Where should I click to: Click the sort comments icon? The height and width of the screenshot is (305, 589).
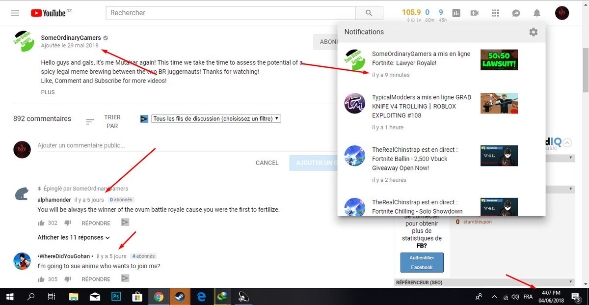[90, 121]
